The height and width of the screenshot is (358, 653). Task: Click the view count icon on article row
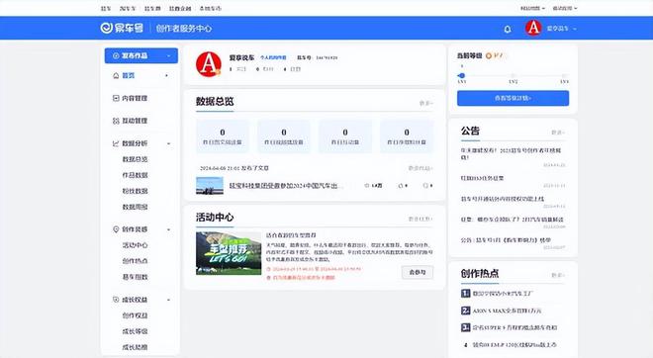pos(366,186)
